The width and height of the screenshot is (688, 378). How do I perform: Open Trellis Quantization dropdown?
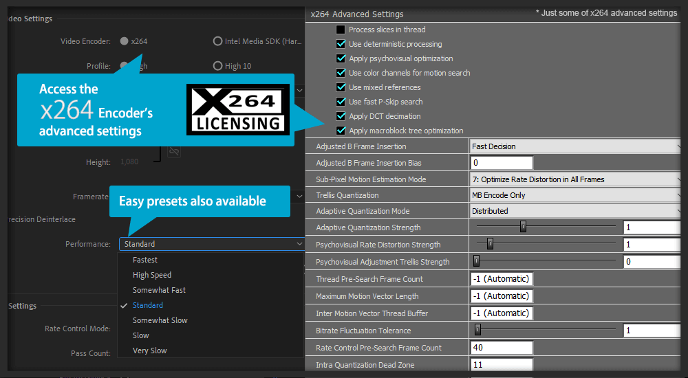(574, 195)
